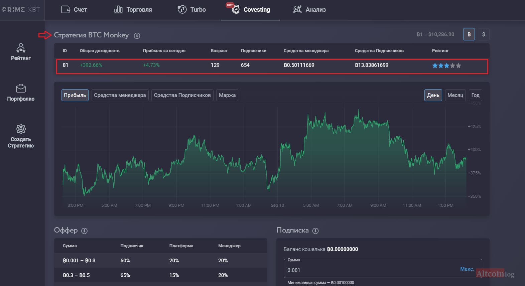This screenshot has height=286, width=525.
Task: Switch currency display to $ dollars
Action: [484, 34]
